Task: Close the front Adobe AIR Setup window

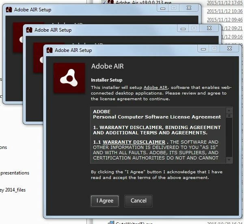Action: (x=230, y=49)
